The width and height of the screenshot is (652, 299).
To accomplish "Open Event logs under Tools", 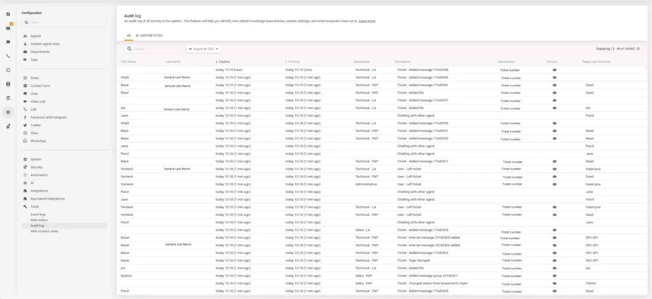I will (39, 214).
